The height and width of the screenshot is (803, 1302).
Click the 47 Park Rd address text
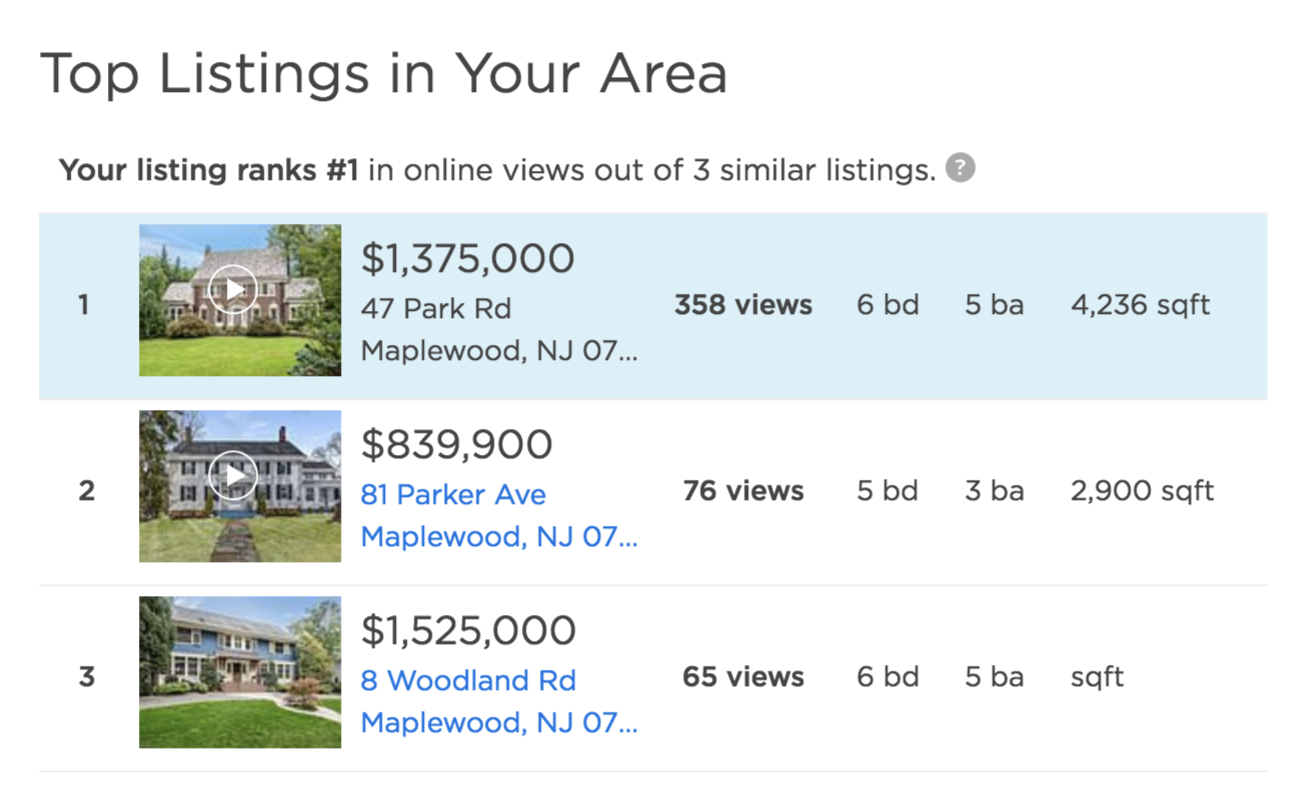(436, 308)
